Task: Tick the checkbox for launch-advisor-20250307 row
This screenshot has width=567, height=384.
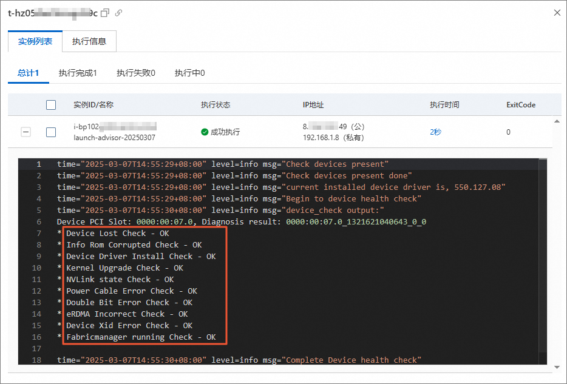Action: click(x=51, y=132)
